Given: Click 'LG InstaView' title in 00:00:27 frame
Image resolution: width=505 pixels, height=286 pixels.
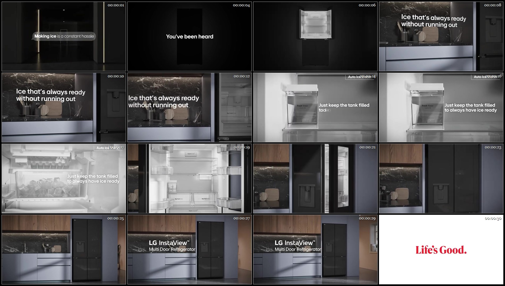Looking at the screenshot, I should click(x=169, y=243).
